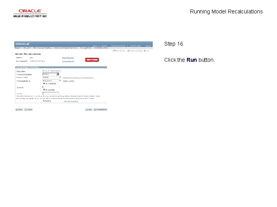The width and height of the screenshot is (277, 207).
Task: Click the Customize Page icon link
Action: coord(135,51)
